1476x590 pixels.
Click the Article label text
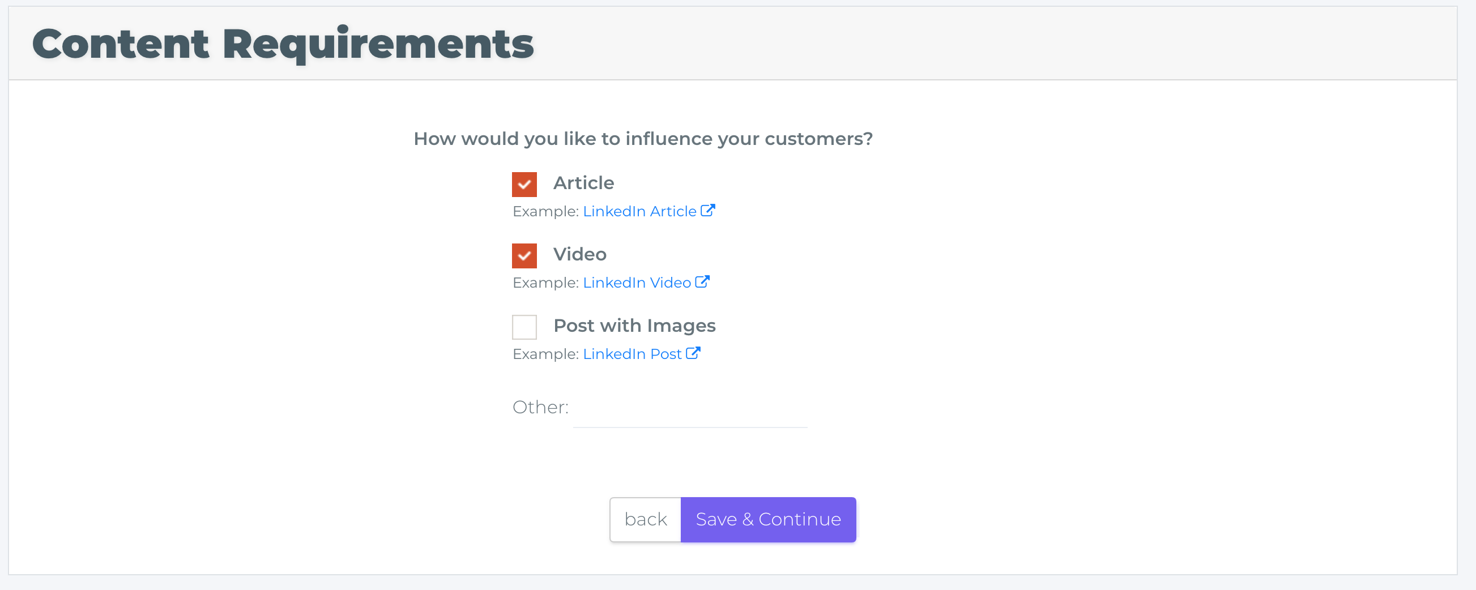pos(583,183)
